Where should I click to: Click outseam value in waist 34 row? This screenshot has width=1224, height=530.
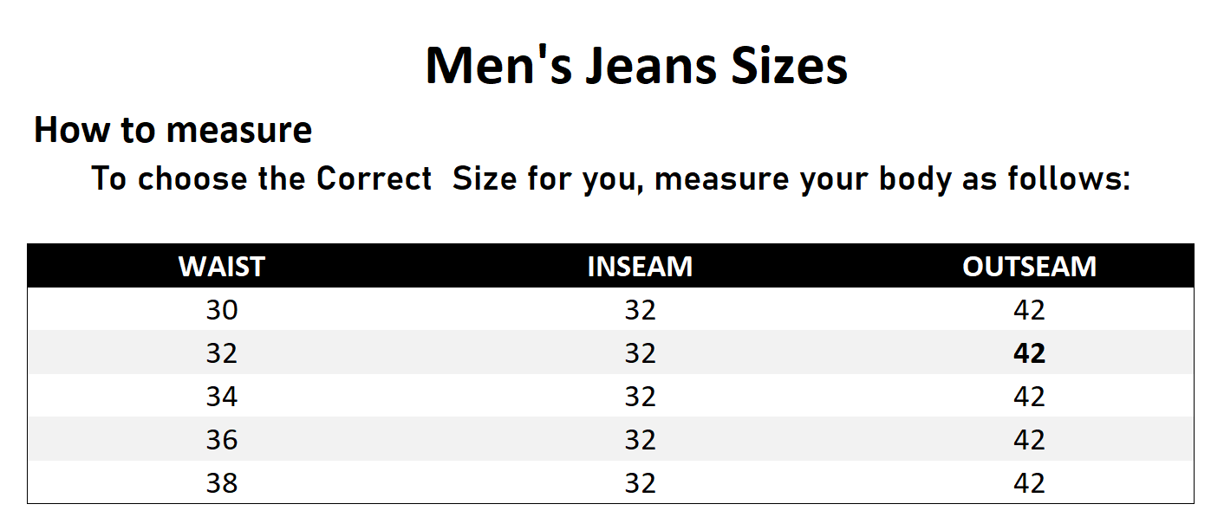1029,397
